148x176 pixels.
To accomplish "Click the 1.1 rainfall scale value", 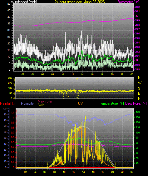I will tap(13, 113).
